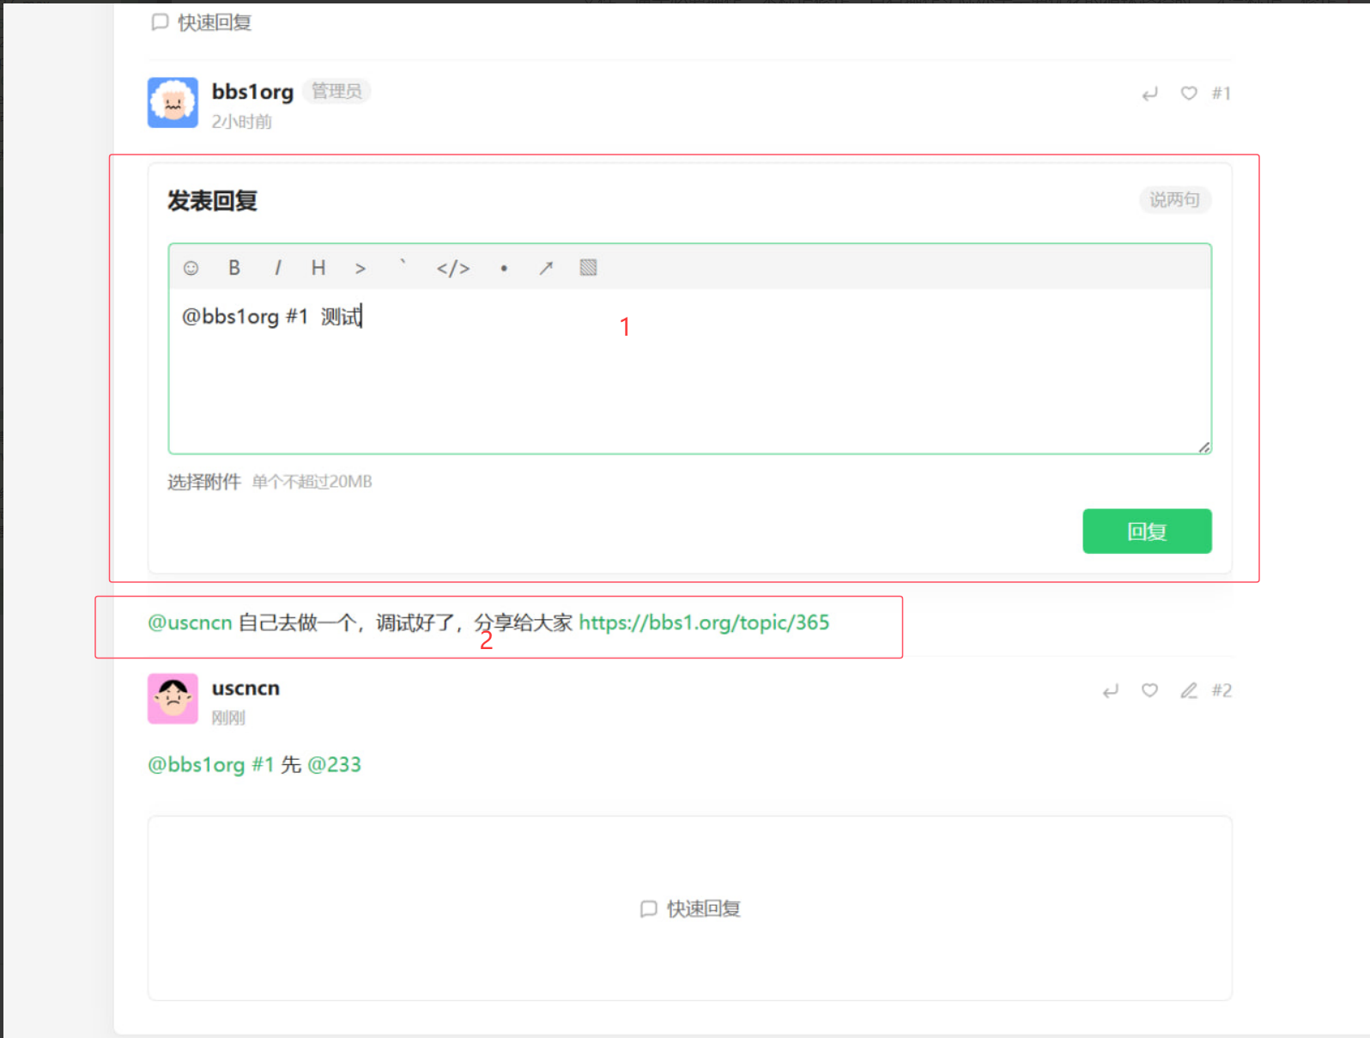Insert link with the arrow icon
1370x1038 pixels.
coord(546,268)
